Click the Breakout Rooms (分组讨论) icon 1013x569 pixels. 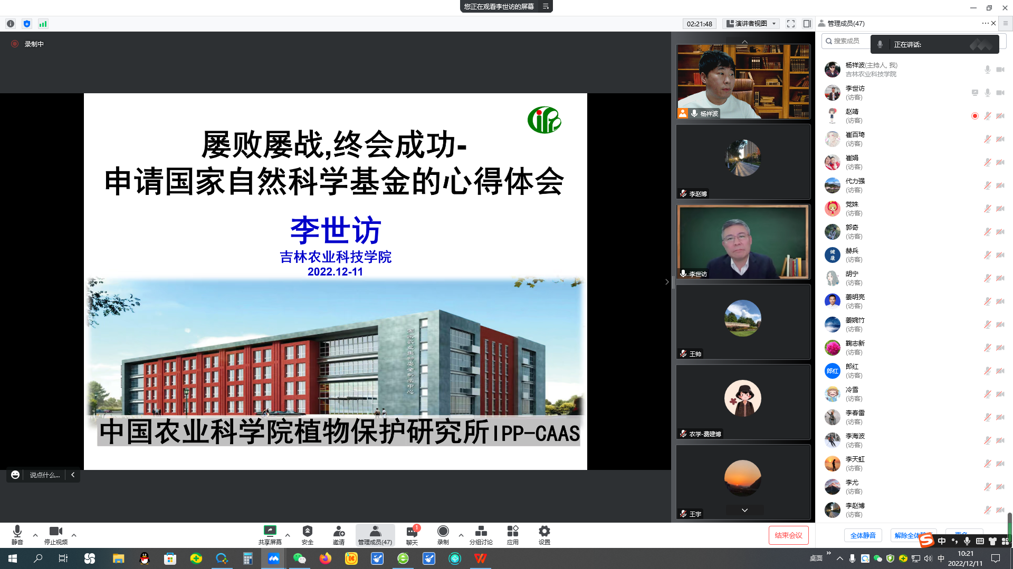coord(481,531)
